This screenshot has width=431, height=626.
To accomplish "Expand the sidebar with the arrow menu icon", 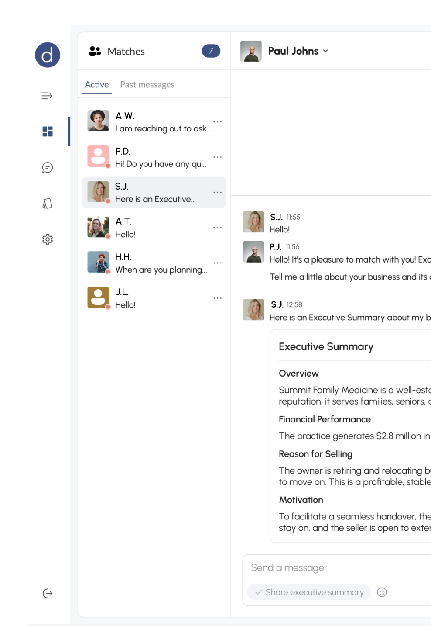I will click(x=47, y=96).
